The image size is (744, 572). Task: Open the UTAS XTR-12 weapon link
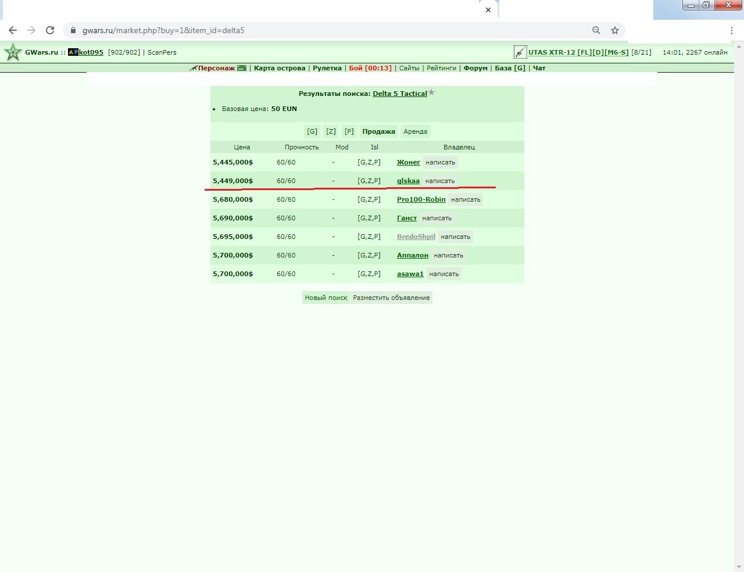(x=578, y=52)
